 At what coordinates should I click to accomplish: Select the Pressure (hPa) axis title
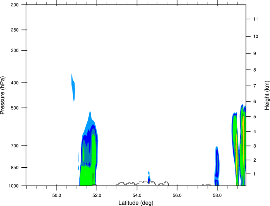click(x=3, y=95)
